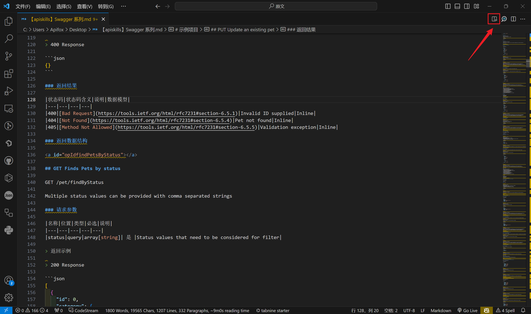
Task: Expand the More Actions ellipsis menu
Action: (523, 19)
